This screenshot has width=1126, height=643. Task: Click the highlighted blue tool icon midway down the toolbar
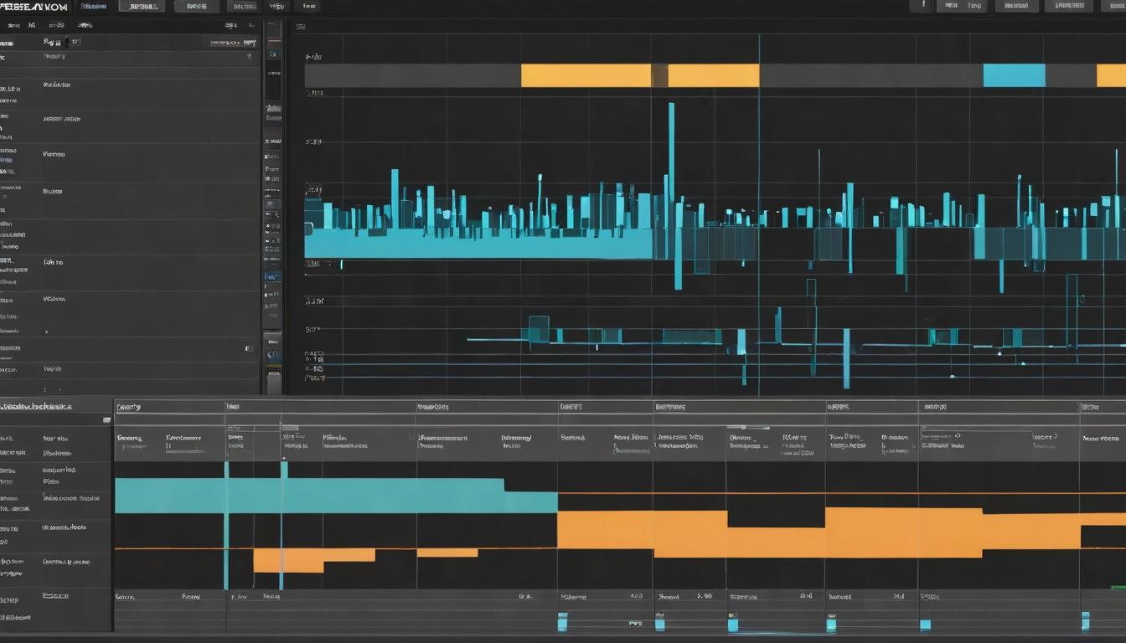(271, 276)
